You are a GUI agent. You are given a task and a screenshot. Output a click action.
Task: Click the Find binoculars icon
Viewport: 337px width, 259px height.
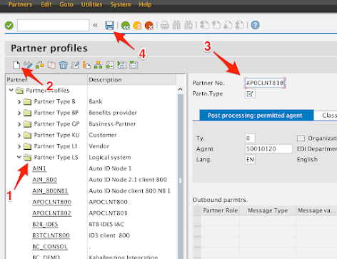pos(176,25)
